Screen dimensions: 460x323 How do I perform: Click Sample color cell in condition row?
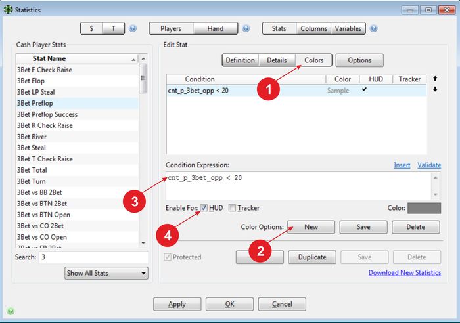[338, 91]
